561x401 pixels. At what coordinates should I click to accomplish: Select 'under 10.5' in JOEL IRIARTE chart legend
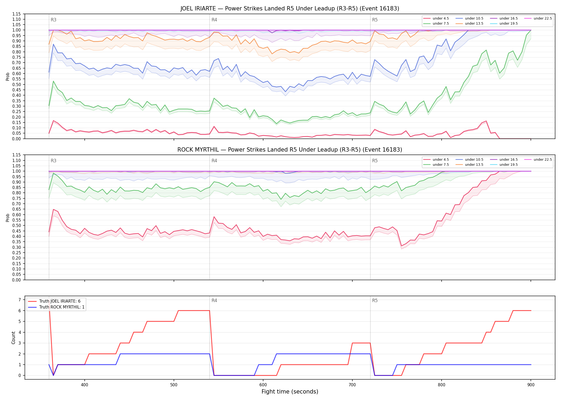(x=469, y=18)
